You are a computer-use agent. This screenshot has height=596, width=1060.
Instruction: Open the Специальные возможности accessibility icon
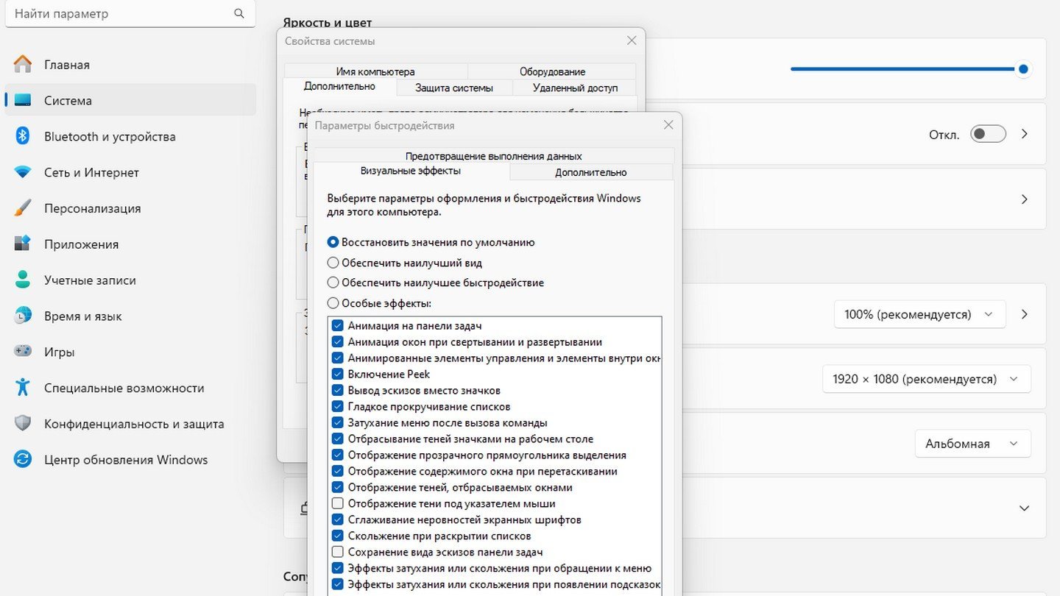(23, 388)
